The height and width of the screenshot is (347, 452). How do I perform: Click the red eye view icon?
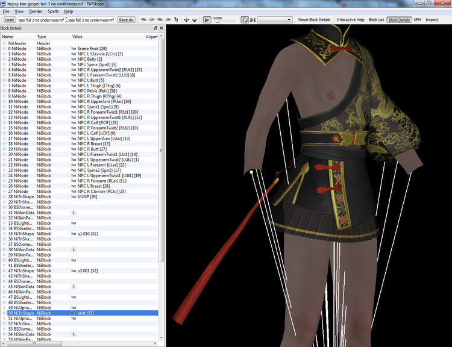pos(160,20)
